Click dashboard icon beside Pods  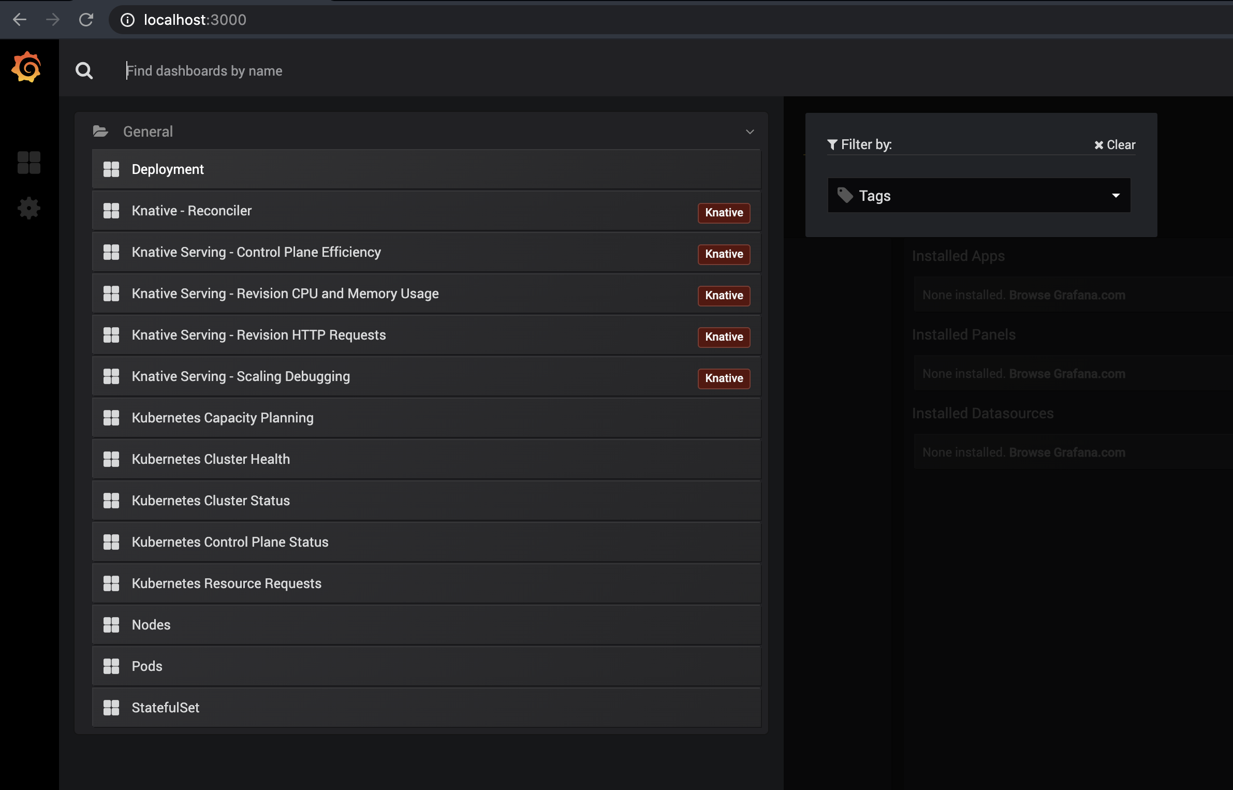(111, 666)
